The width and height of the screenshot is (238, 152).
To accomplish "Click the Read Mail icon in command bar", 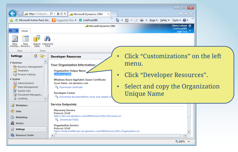I will pos(136,20).
